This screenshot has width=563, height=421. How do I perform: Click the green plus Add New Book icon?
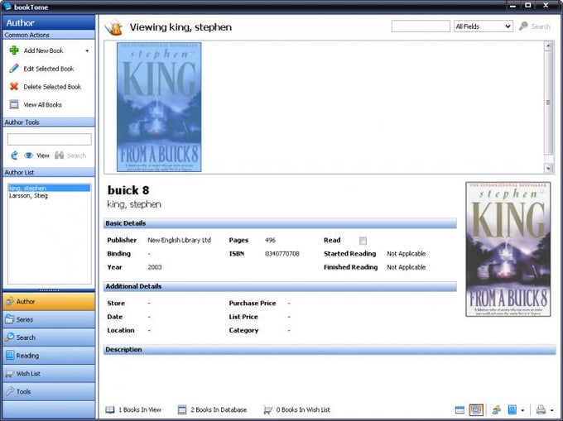(x=14, y=50)
